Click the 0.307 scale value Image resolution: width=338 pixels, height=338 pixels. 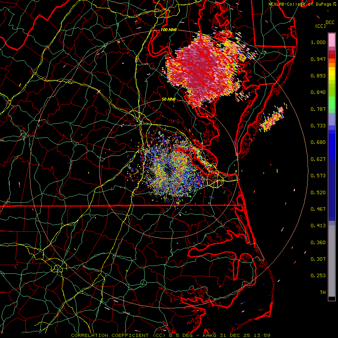[318, 259]
